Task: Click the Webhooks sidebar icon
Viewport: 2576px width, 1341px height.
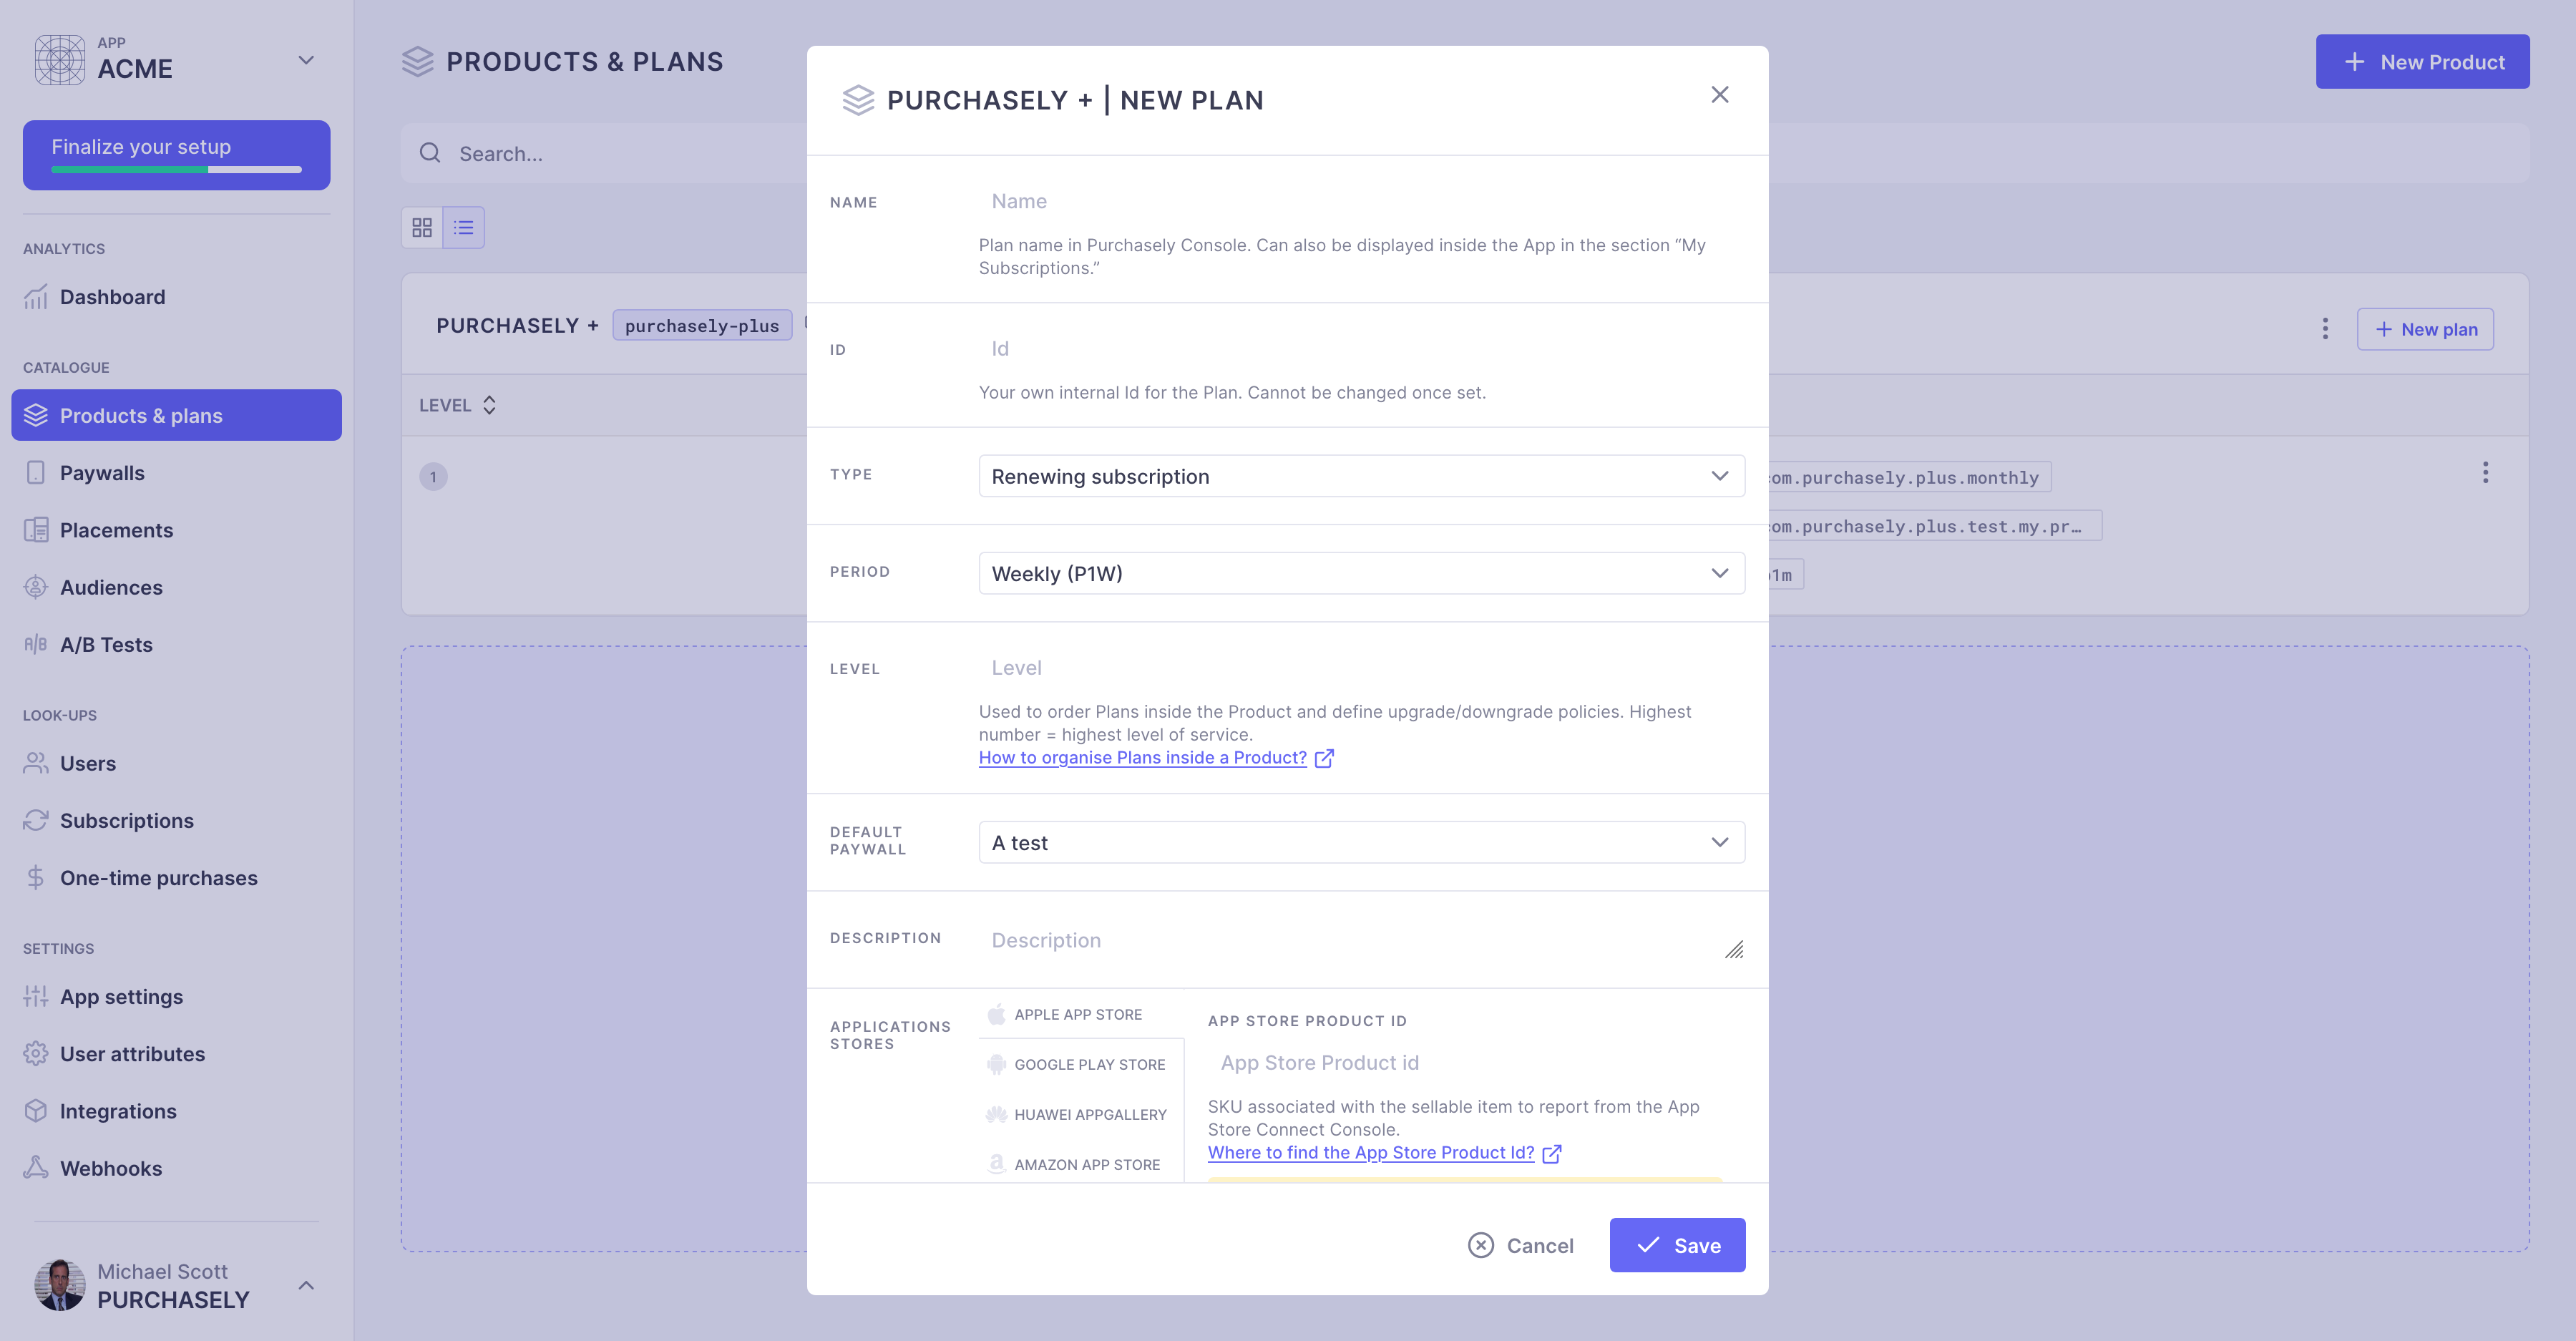Action: click(36, 1167)
